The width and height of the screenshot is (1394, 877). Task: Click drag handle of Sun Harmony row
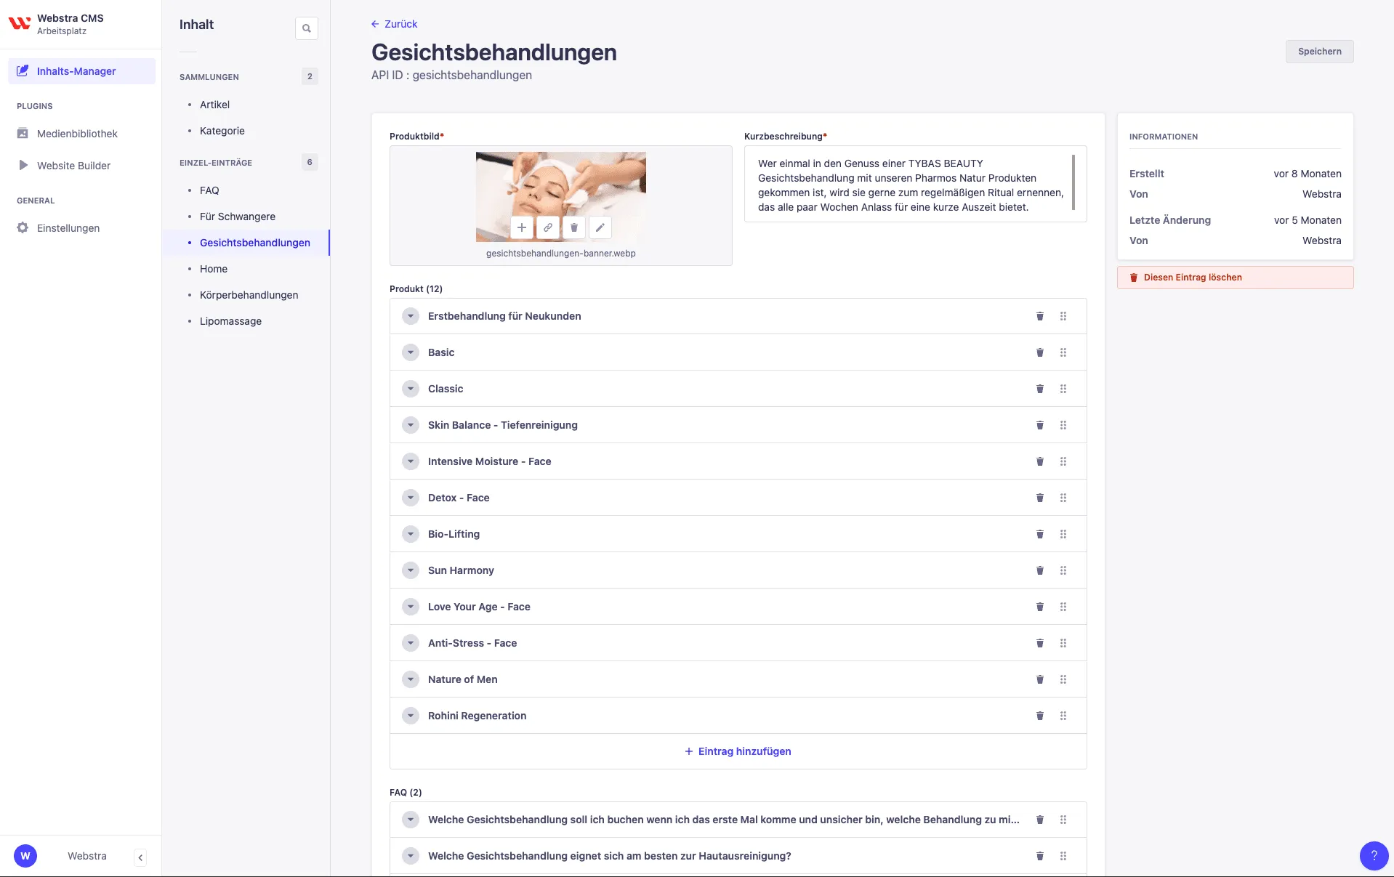click(1063, 570)
